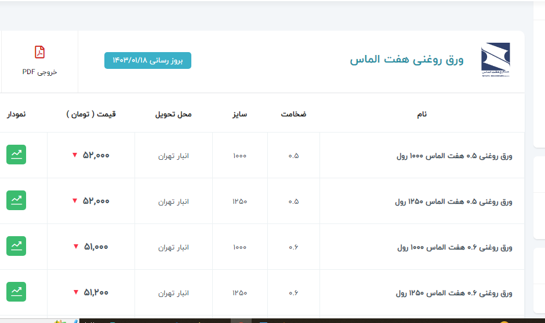Click the سایز column header
The image size is (545, 323).
(239, 114)
